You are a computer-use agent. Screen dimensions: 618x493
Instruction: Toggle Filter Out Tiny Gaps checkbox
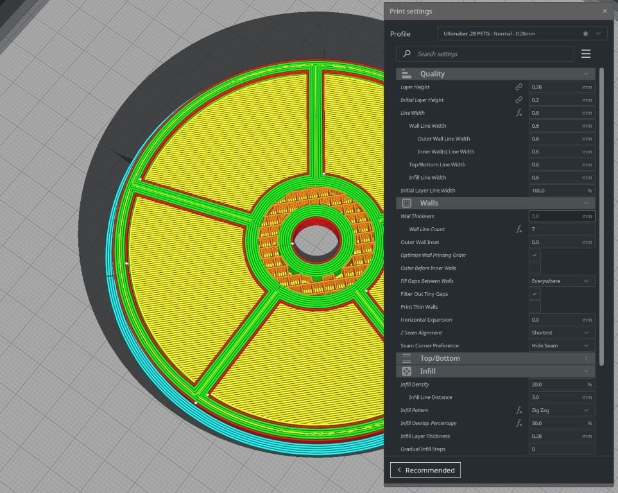tap(535, 294)
